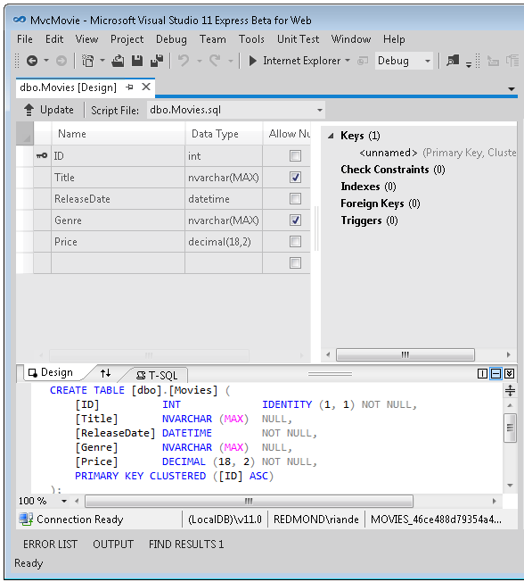Viewport: 524px width, 582px height.
Task: Start debugging with the green play icon
Action: point(253,61)
